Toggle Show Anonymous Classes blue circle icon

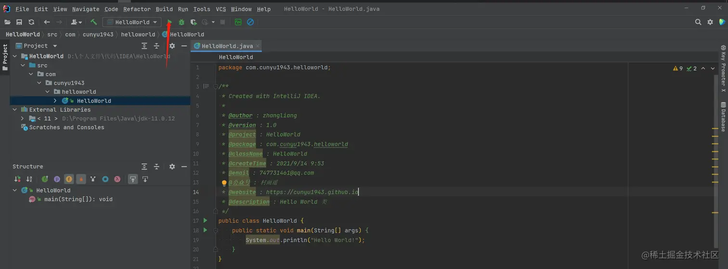105,179
